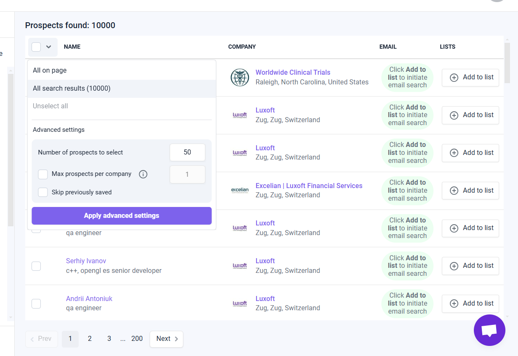Click the user avatar in the top bar
This screenshot has width=518, height=356.
point(497,2)
